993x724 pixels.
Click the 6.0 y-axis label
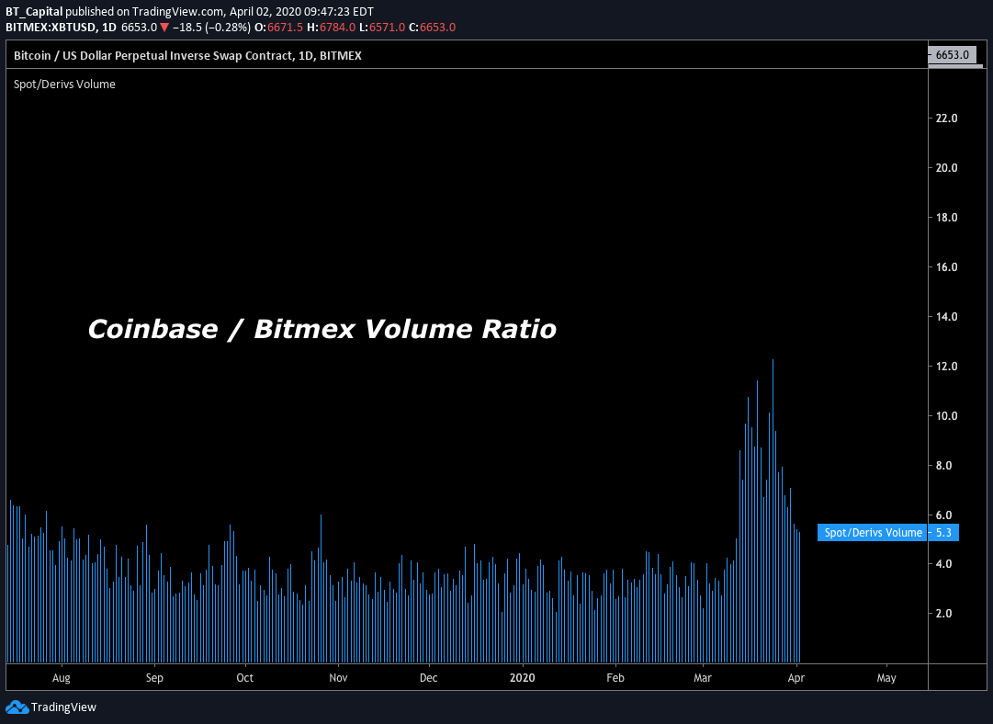(943, 515)
